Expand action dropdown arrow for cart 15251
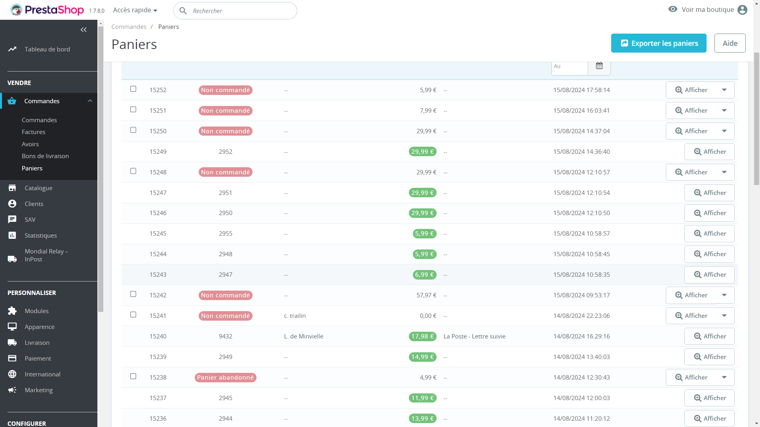Viewport: 760px width, 427px height. tap(724, 111)
